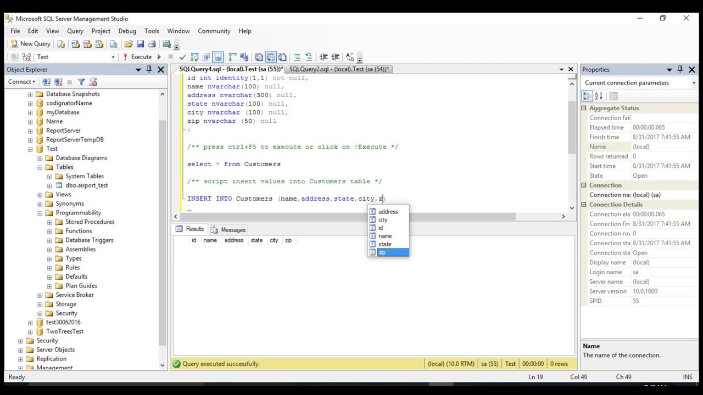
Task: Parse the query with the checkmark icon
Action: click(183, 57)
